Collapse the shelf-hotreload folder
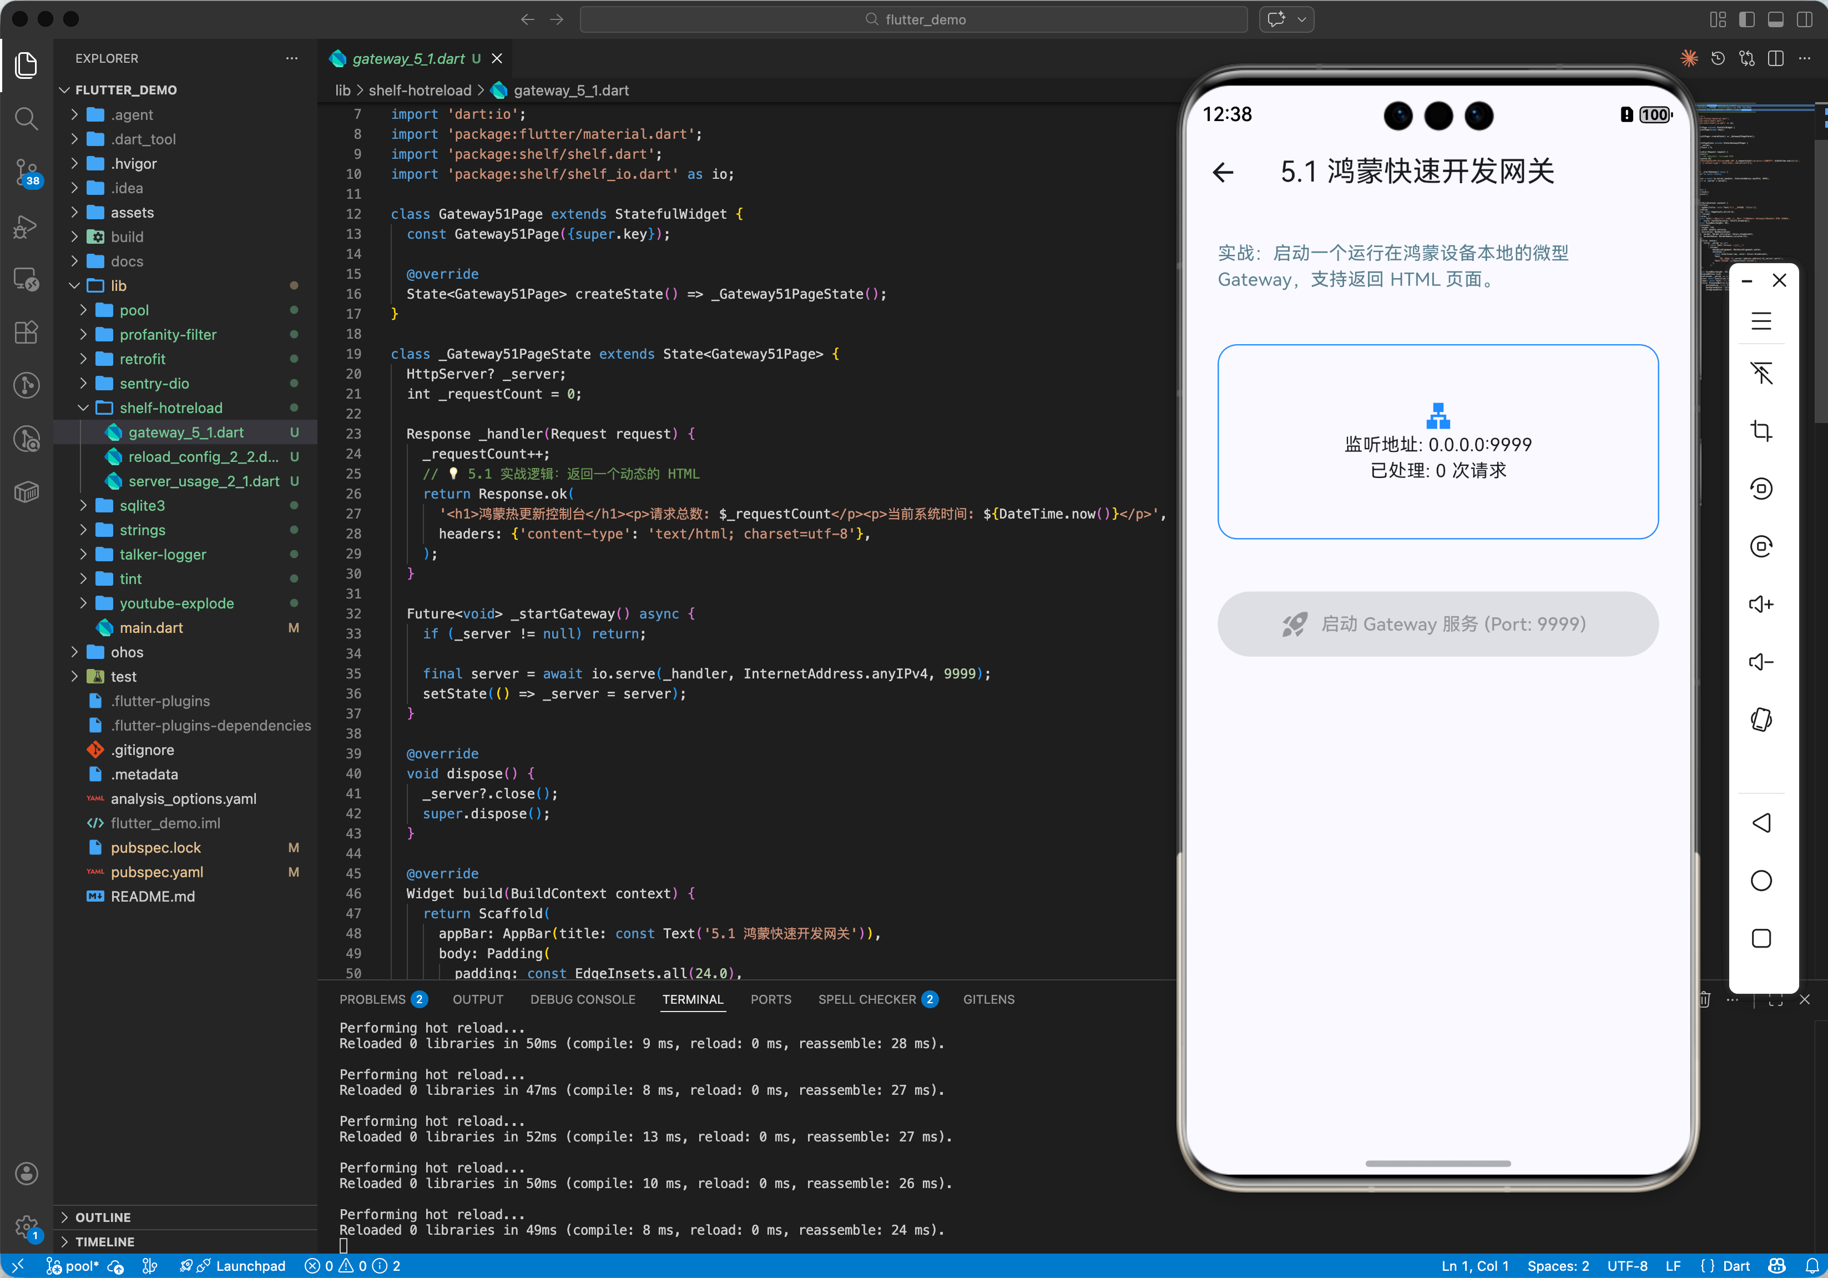The height and width of the screenshot is (1278, 1828). [170, 407]
